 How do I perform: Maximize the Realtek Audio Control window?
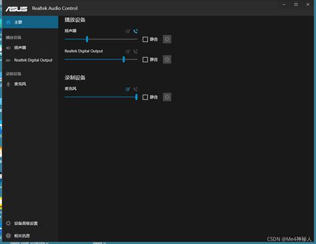point(296,5)
